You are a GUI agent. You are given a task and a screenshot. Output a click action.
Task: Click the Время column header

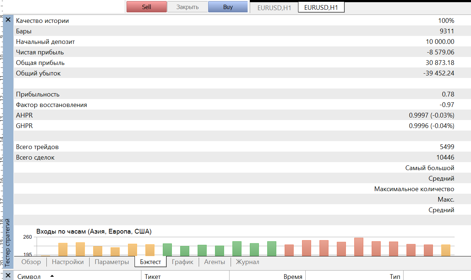(293, 277)
